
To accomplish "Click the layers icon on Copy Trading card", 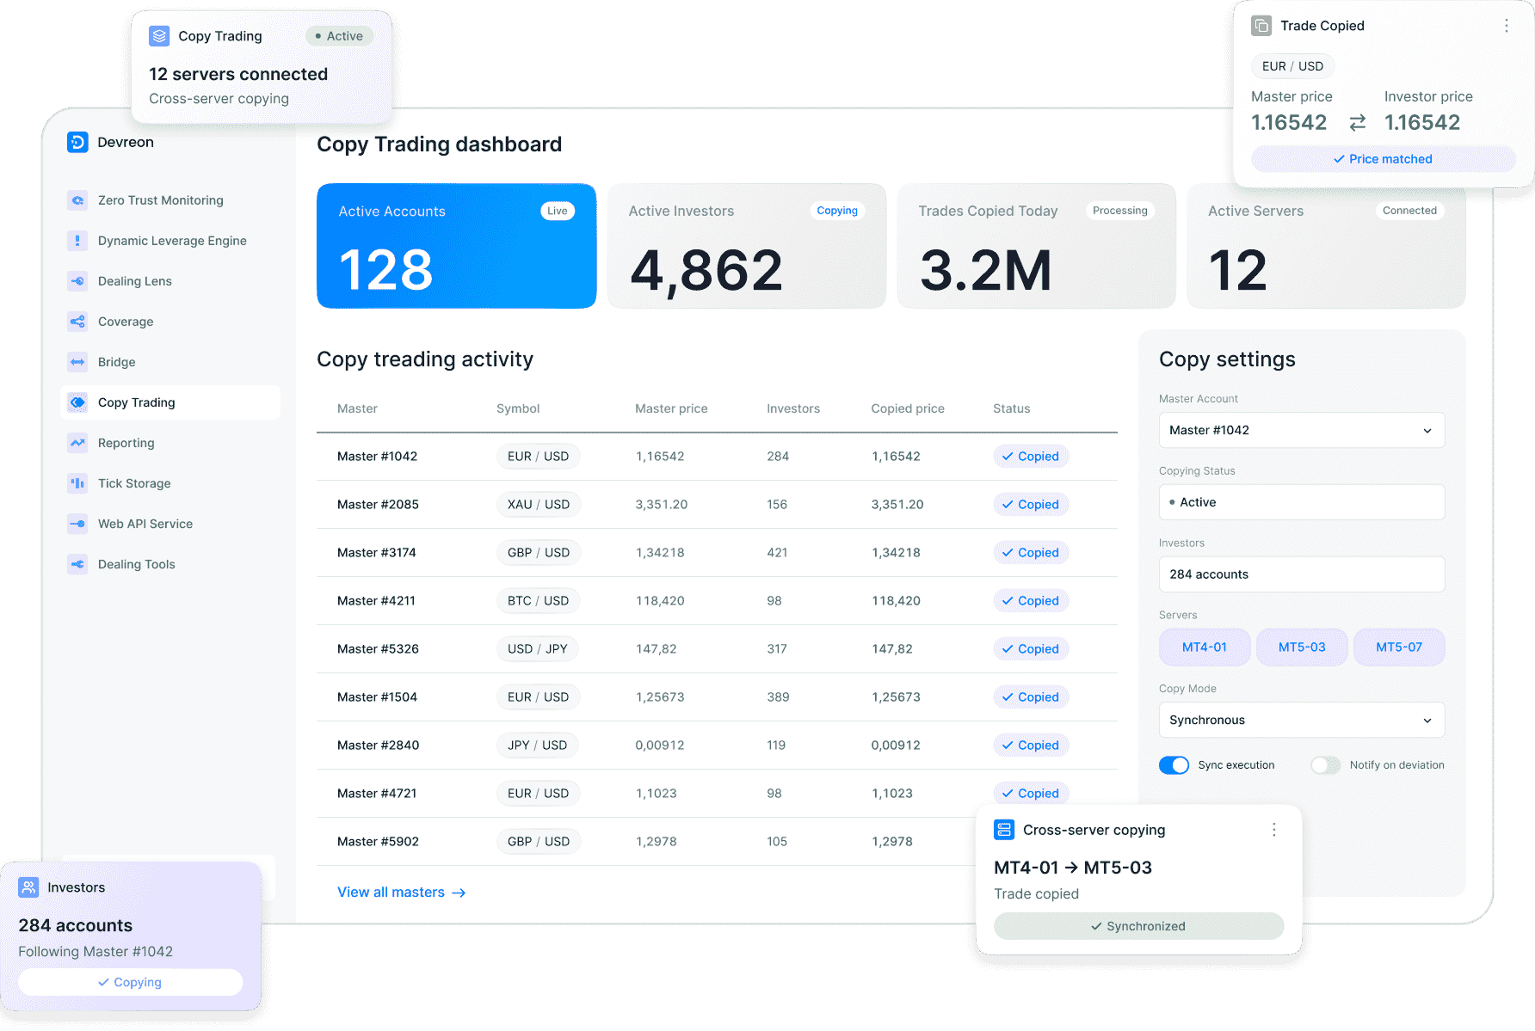I will (x=159, y=36).
